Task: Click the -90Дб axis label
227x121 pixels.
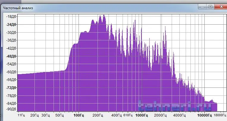Action: [x=11, y=109]
